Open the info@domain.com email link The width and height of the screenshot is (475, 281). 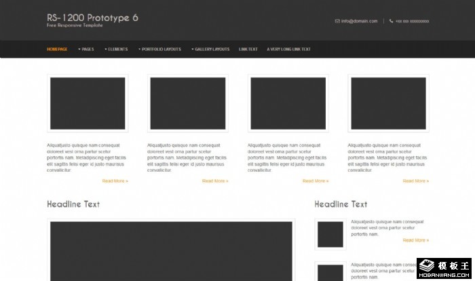point(360,21)
